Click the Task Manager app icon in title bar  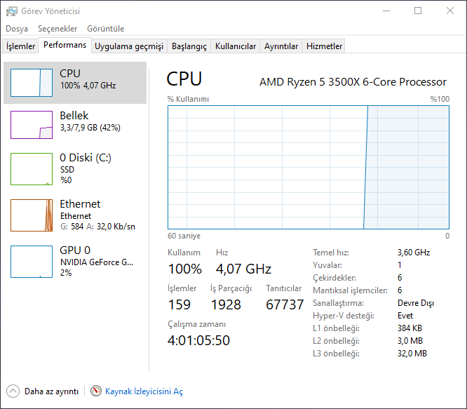pos(12,11)
